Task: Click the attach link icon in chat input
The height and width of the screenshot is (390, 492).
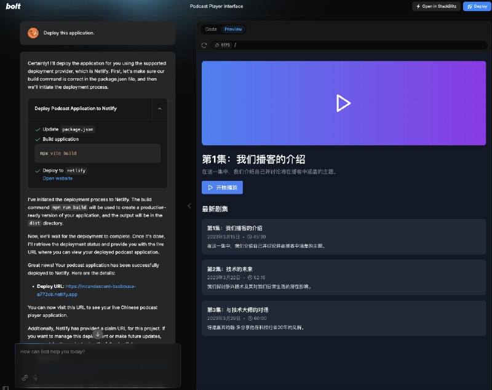Action: point(25,378)
